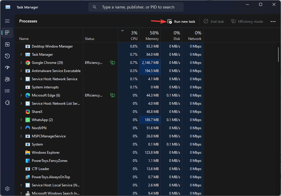Click the vertical scrollbar of the process list
This screenshot has width=281, height=196.
[x=278, y=55]
